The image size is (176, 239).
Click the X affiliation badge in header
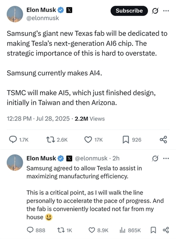[69, 10]
